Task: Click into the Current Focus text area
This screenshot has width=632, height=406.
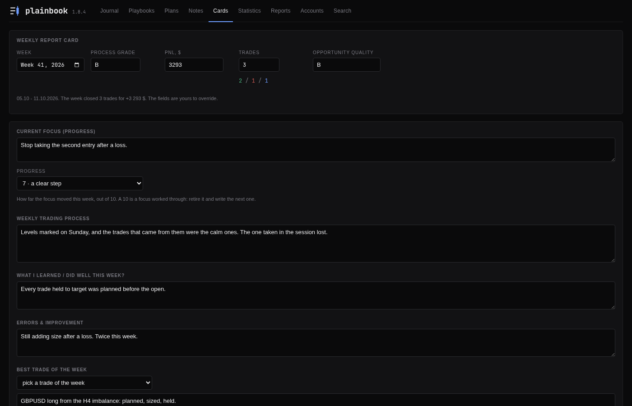Action: [316, 150]
